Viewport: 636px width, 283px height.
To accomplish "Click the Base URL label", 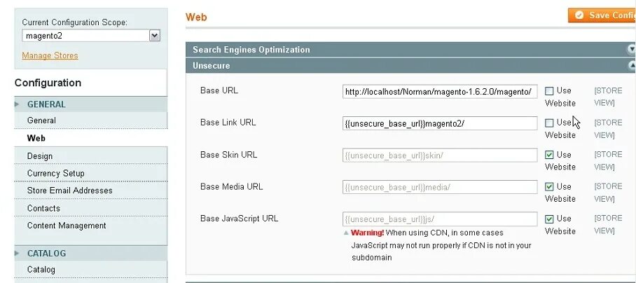I will click(x=219, y=90).
